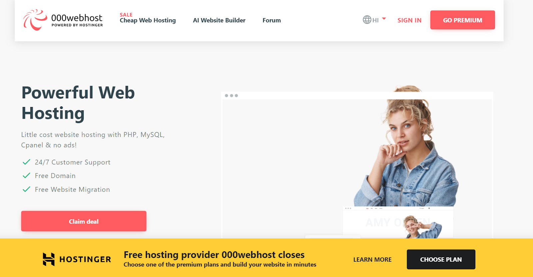Click the checkmark beside Free Website Migration
Viewport: 533px width, 277px height.
click(x=26, y=189)
